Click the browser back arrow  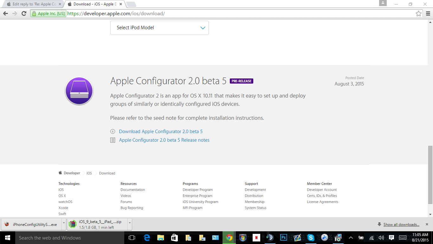[5, 13]
